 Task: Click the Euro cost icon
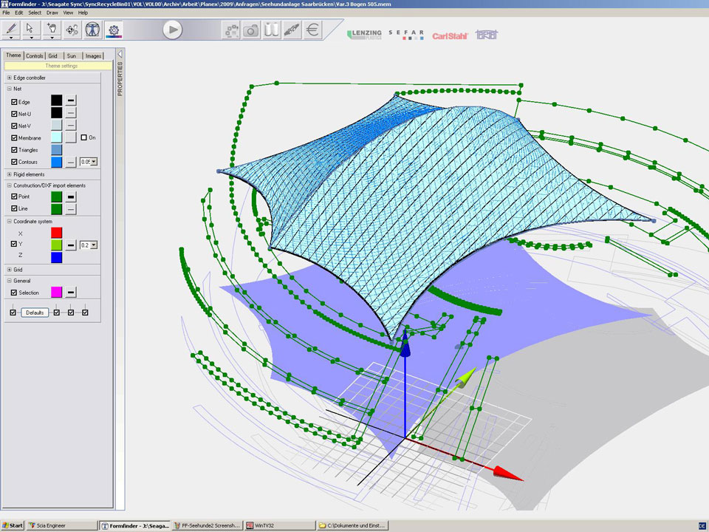click(x=313, y=30)
